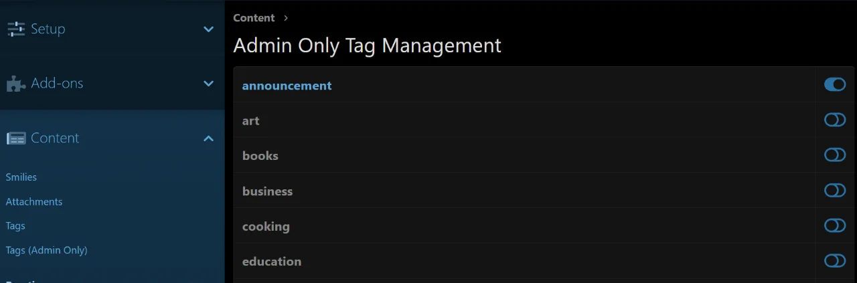Go to Attachments in sidebar

point(34,201)
